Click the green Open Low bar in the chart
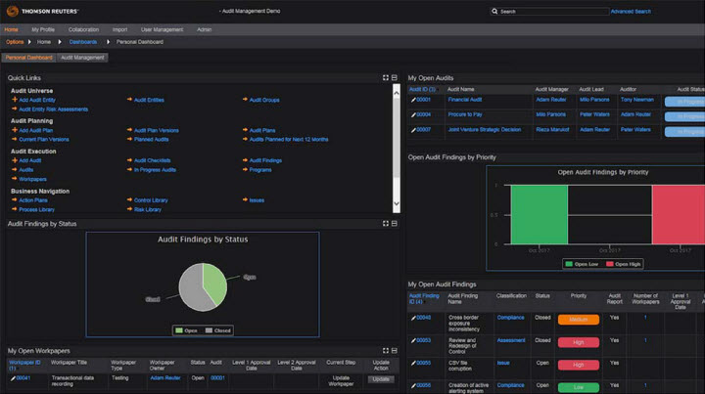Viewport: 705px width, 394px height. [540, 214]
